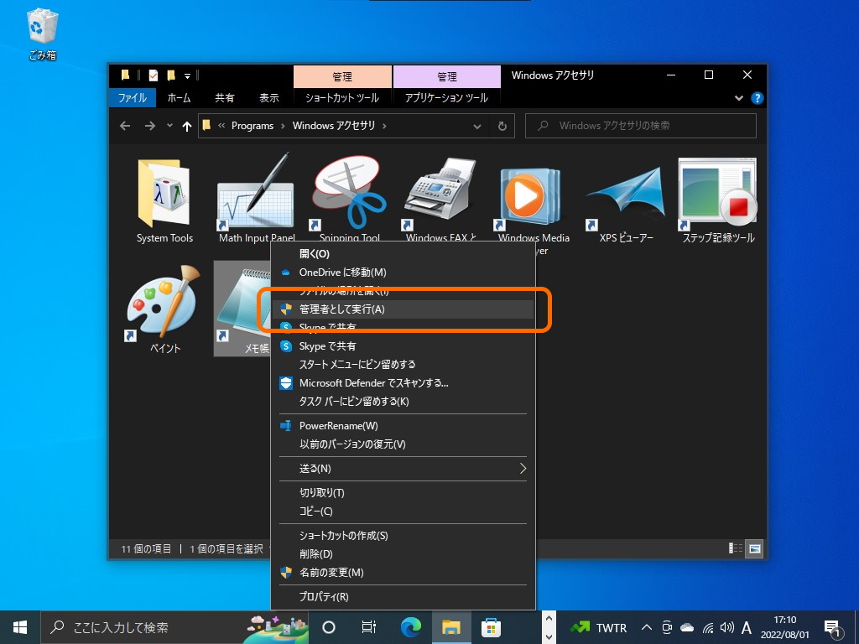This screenshot has height=644, width=859.
Task: Select the Snipping Tool shortcut icon
Action: click(x=350, y=192)
